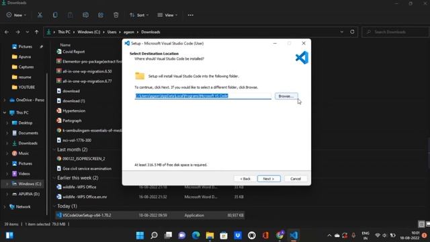The image size is (430, 242).
Task: Click the installation folder path field
Action: coord(203,96)
